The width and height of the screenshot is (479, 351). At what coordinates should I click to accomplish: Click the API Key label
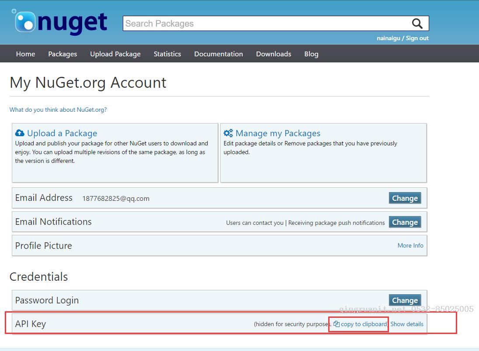click(31, 324)
